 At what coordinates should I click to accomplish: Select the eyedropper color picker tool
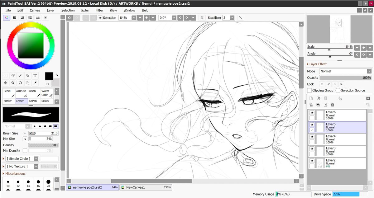pyautogui.click(x=35, y=83)
